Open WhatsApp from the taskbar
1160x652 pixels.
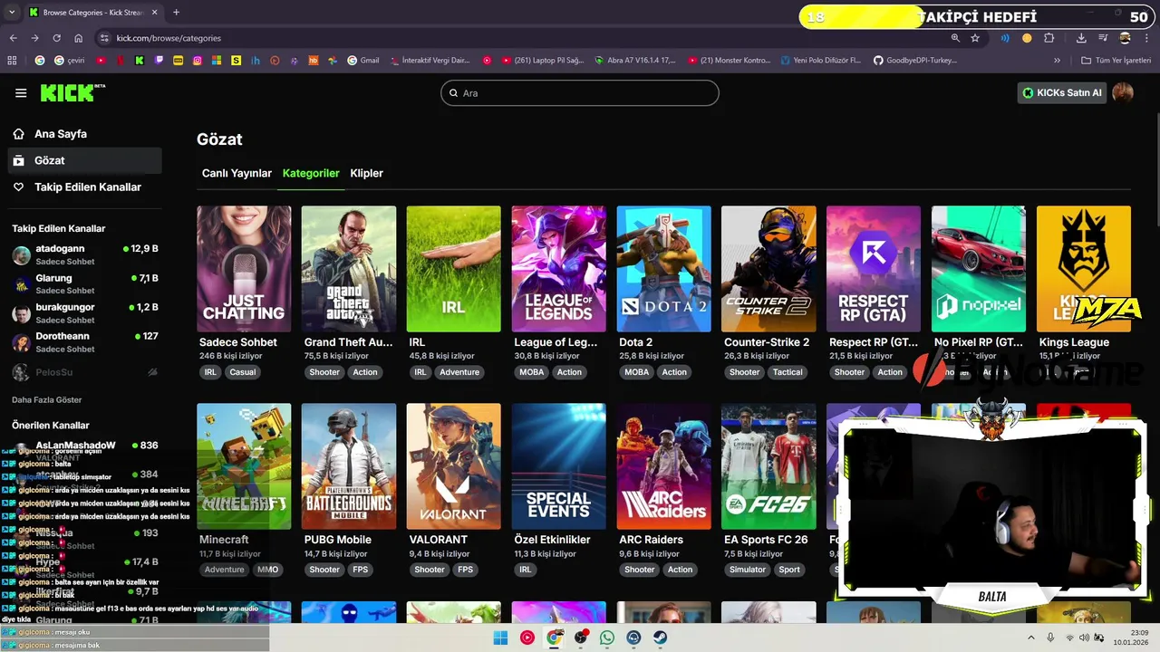(x=607, y=638)
